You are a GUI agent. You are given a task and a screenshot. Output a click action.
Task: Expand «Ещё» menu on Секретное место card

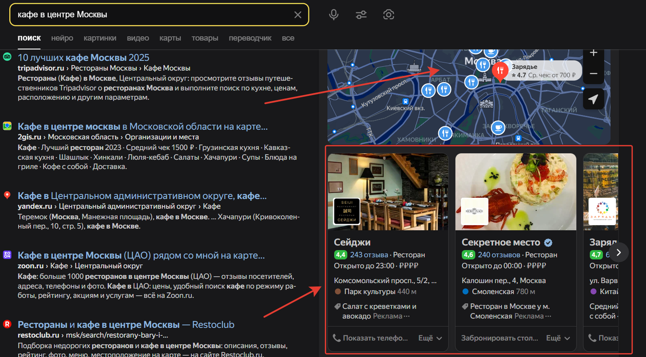click(558, 338)
